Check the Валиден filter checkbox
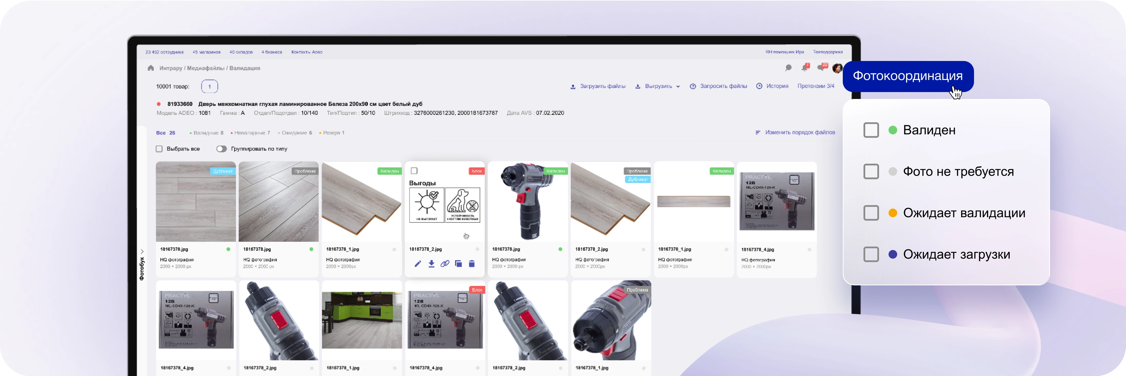This screenshot has height=376, width=1126. coord(871,130)
